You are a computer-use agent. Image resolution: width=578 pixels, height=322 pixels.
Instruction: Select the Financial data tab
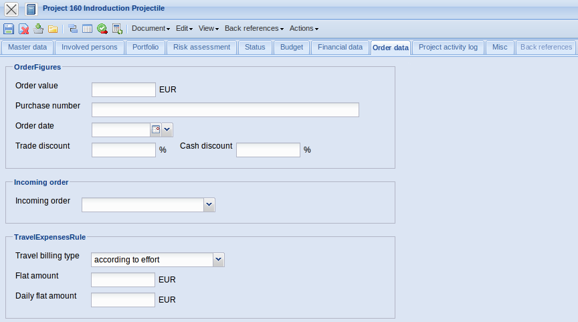340,48
